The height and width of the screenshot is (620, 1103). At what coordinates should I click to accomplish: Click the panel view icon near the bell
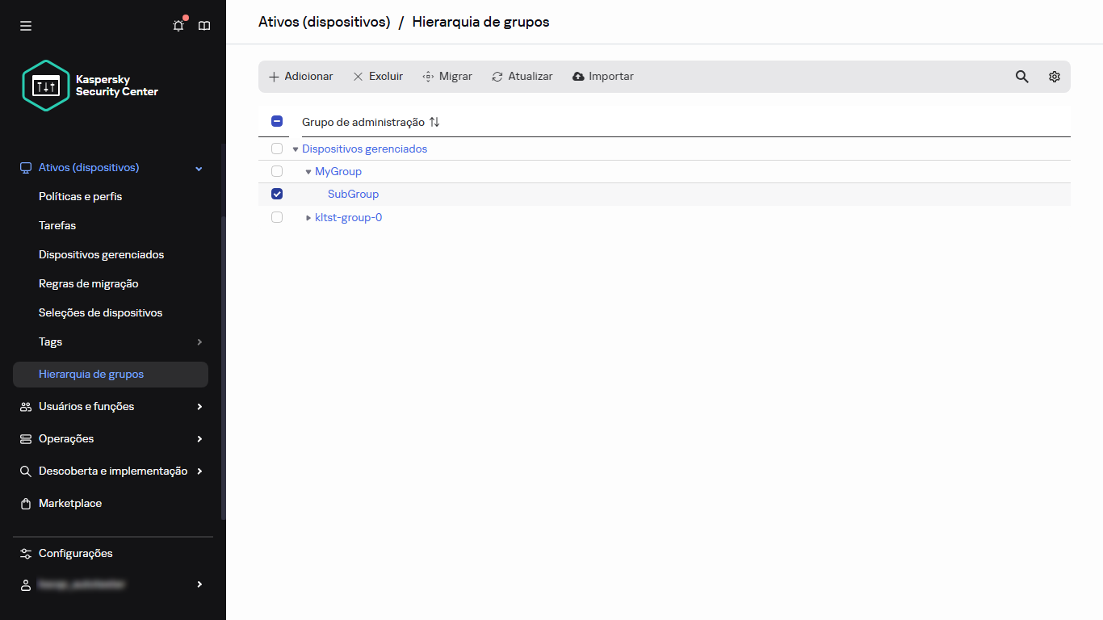click(203, 25)
